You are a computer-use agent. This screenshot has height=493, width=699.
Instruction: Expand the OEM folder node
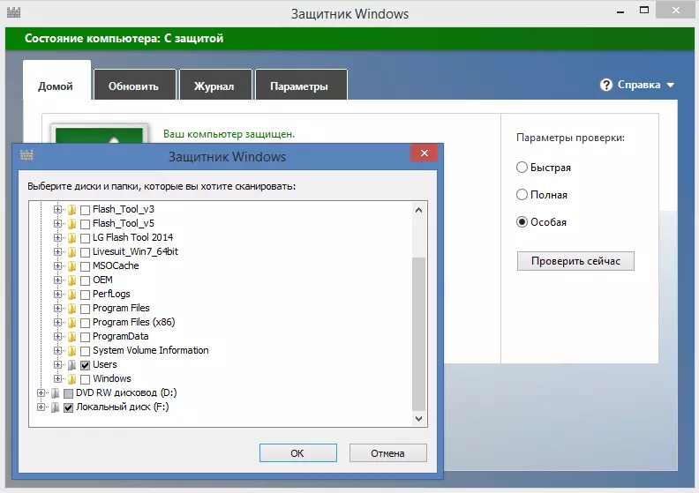click(x=57, y=280)
